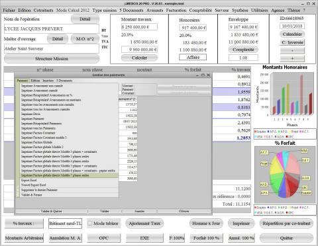Open the Thème menu
The width and height of the screenshot is (318, 246).
(293, 11)
